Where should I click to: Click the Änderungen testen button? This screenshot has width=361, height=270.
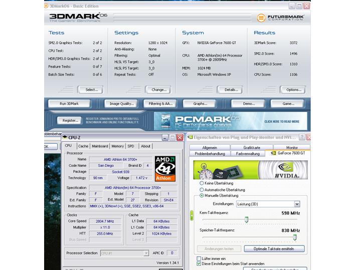219,248
